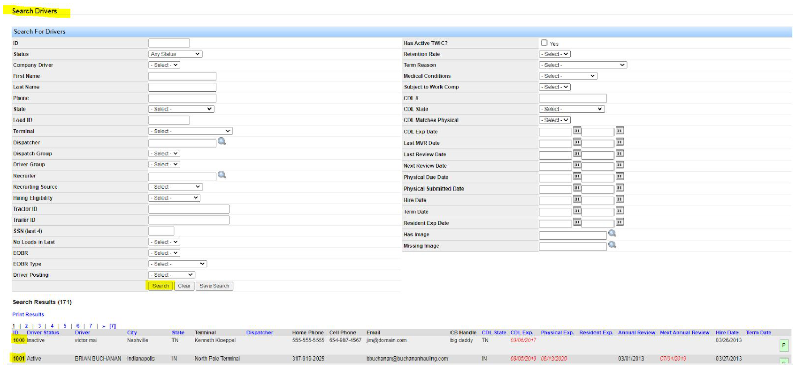Jump to last results page link [7]

[112, 326]
